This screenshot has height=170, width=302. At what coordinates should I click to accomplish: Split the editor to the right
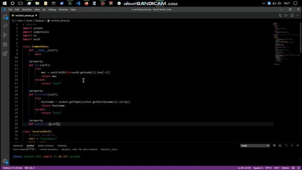292,16
